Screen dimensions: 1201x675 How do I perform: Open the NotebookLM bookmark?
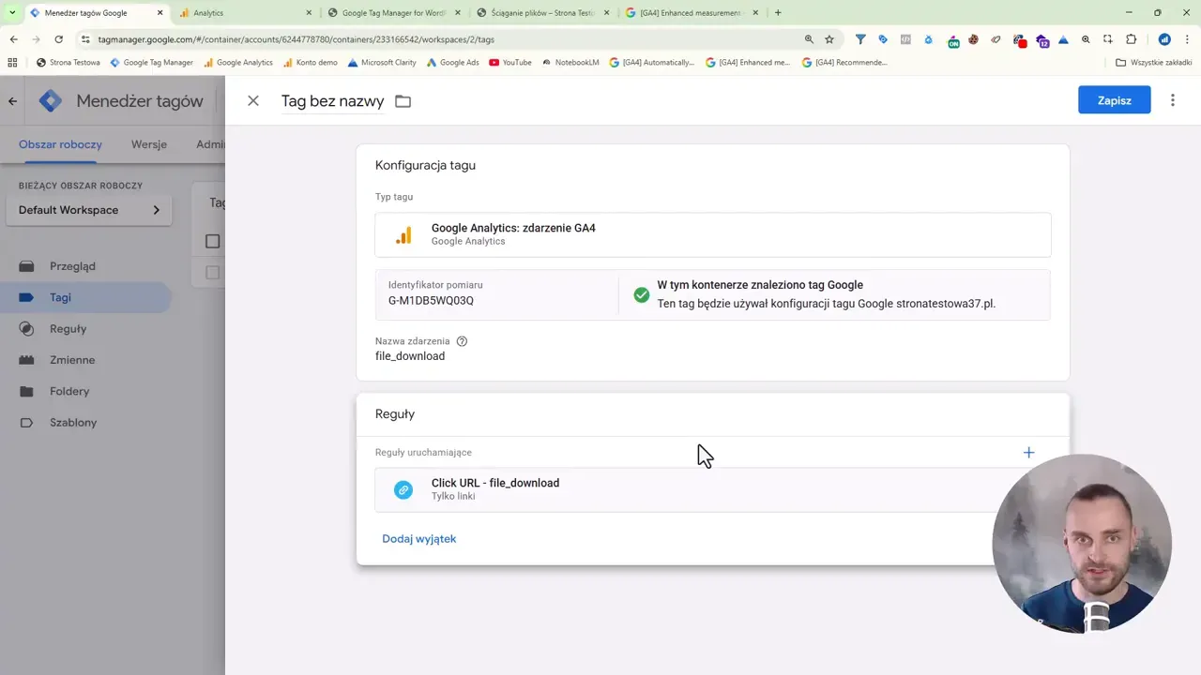pyautogui.click(x=570, y=63)
